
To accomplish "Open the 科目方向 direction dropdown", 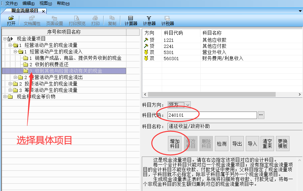I will tap(188, 105).
